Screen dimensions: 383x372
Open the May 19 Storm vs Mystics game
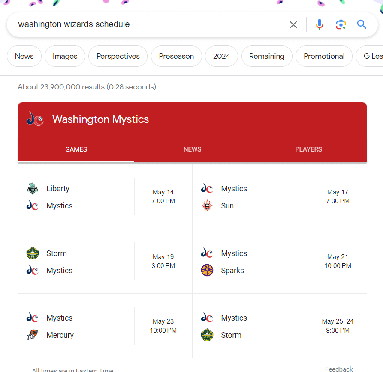[105, 261]
